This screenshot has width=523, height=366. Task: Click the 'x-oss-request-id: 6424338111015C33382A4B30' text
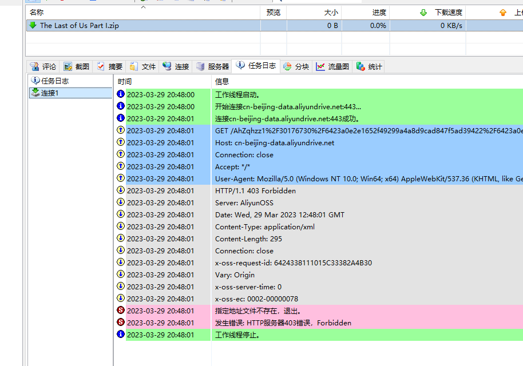tap(294, 262)
